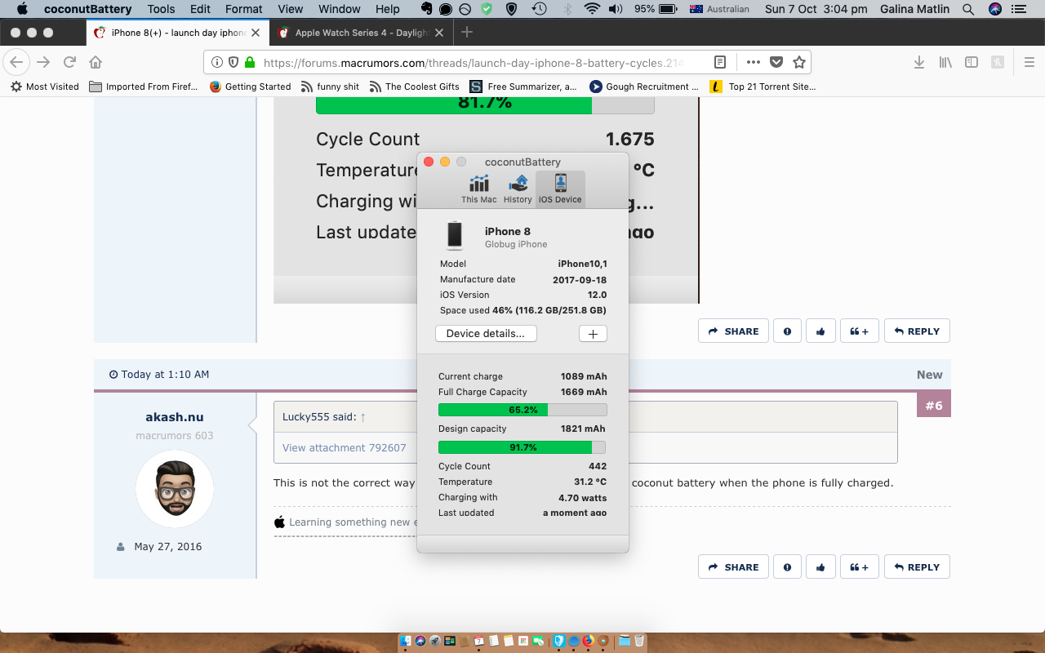Viewport: 1045px width, 653px height.
Task: Open the Firefox downloads panel
Action: (x=919, y=62)
